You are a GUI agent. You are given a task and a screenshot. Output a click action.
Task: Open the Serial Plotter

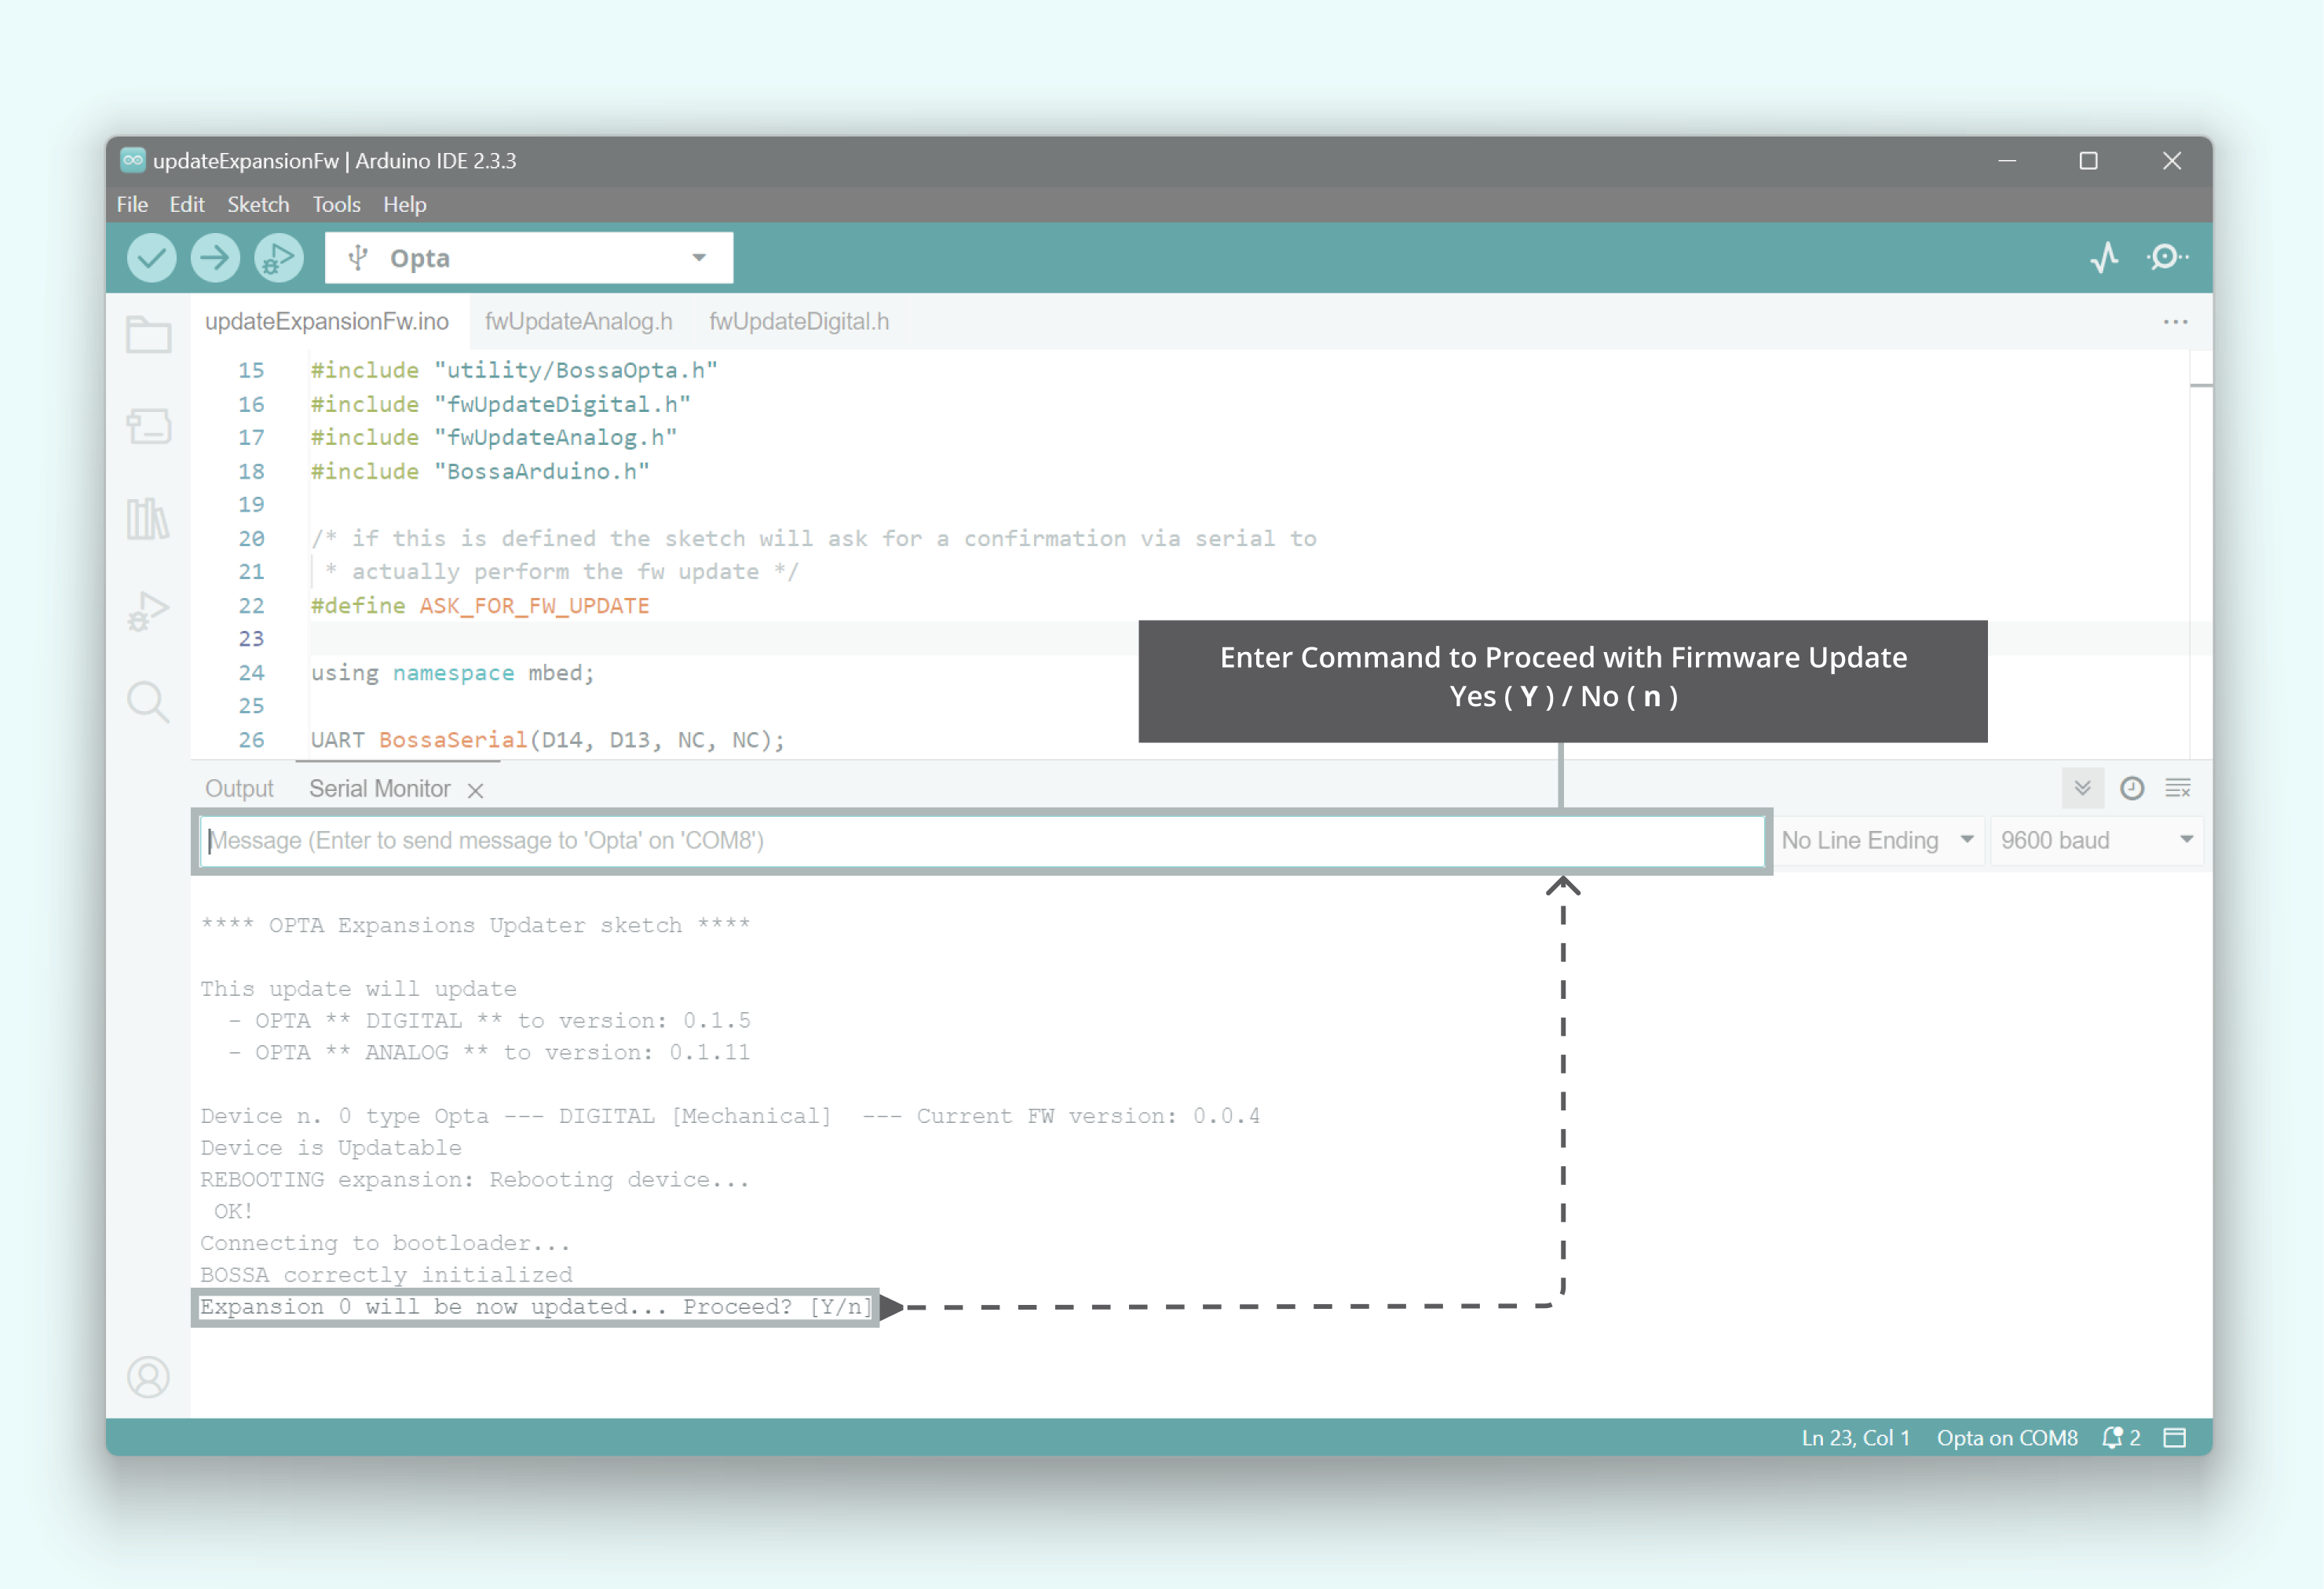(x=2105, y=258)
